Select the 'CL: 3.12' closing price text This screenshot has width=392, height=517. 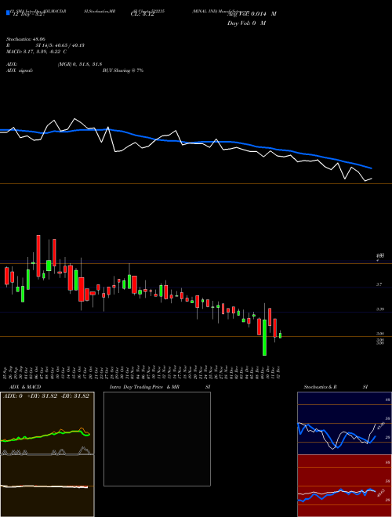tap(143, 14)
